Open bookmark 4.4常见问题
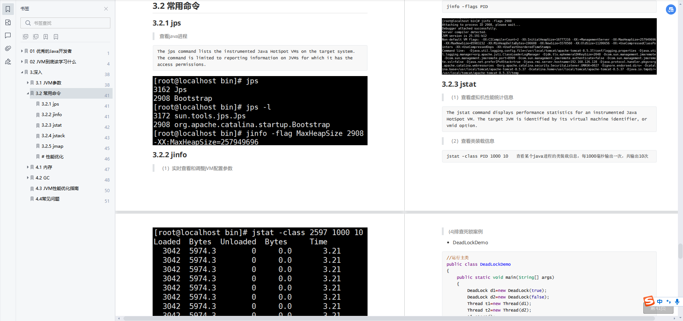683x321 pixels. (48, 199)
